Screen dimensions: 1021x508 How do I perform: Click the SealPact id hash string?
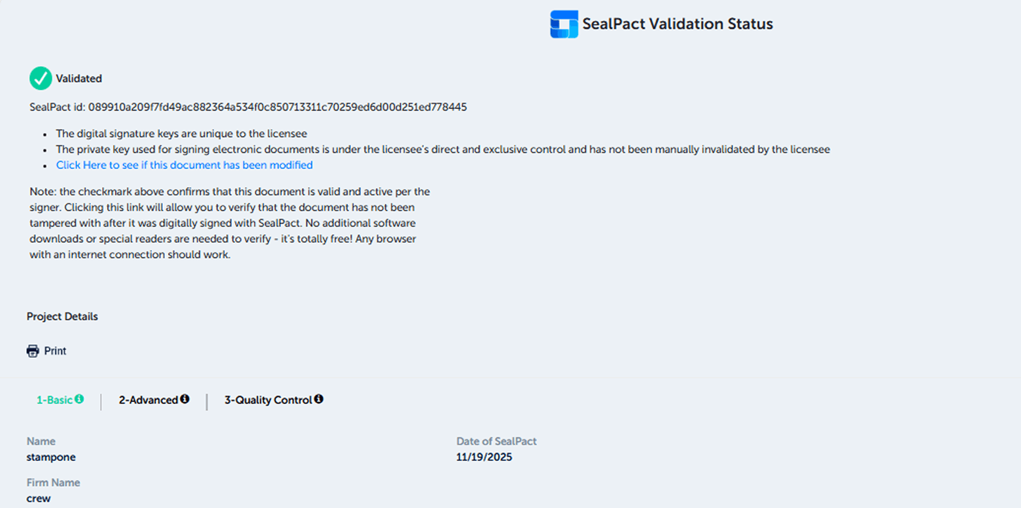[x=277, y=107]
